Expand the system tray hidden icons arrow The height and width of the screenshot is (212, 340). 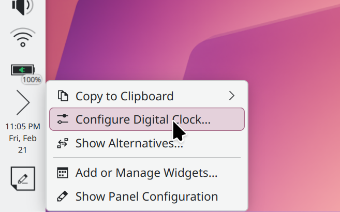pyautogui.click(x=23, y=102)
